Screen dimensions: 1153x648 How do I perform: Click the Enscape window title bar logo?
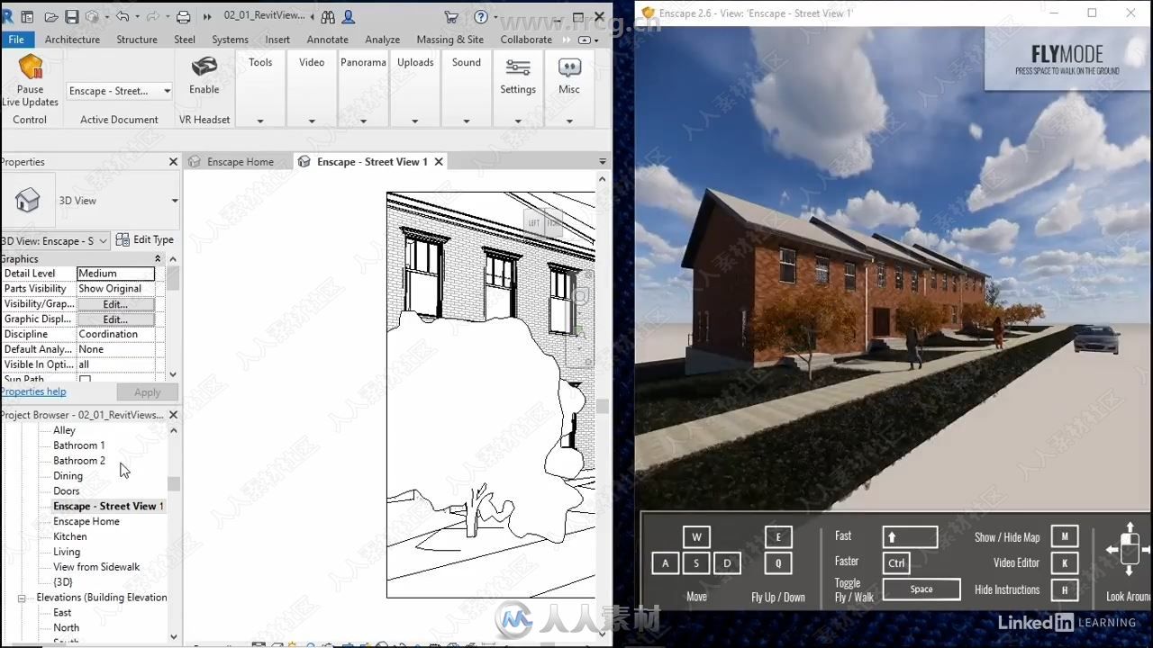648,13
